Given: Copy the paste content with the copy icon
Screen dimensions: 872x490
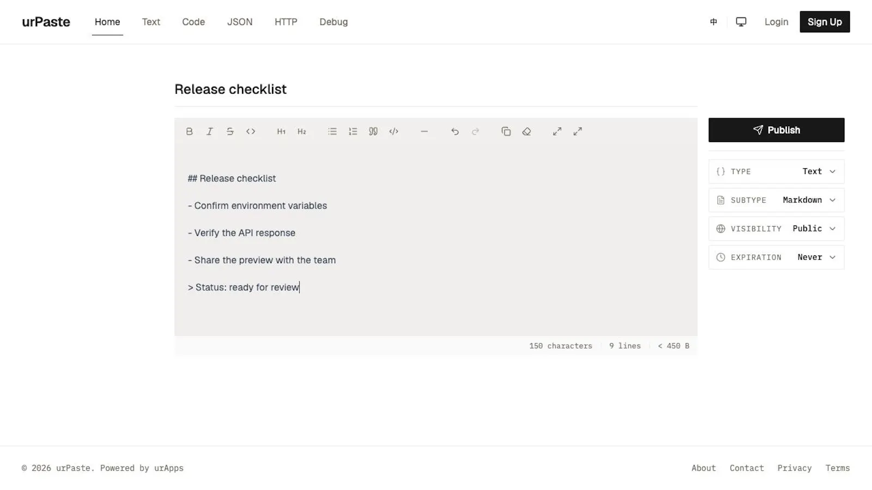Looking at the screenshot, I should pos(506,131).
